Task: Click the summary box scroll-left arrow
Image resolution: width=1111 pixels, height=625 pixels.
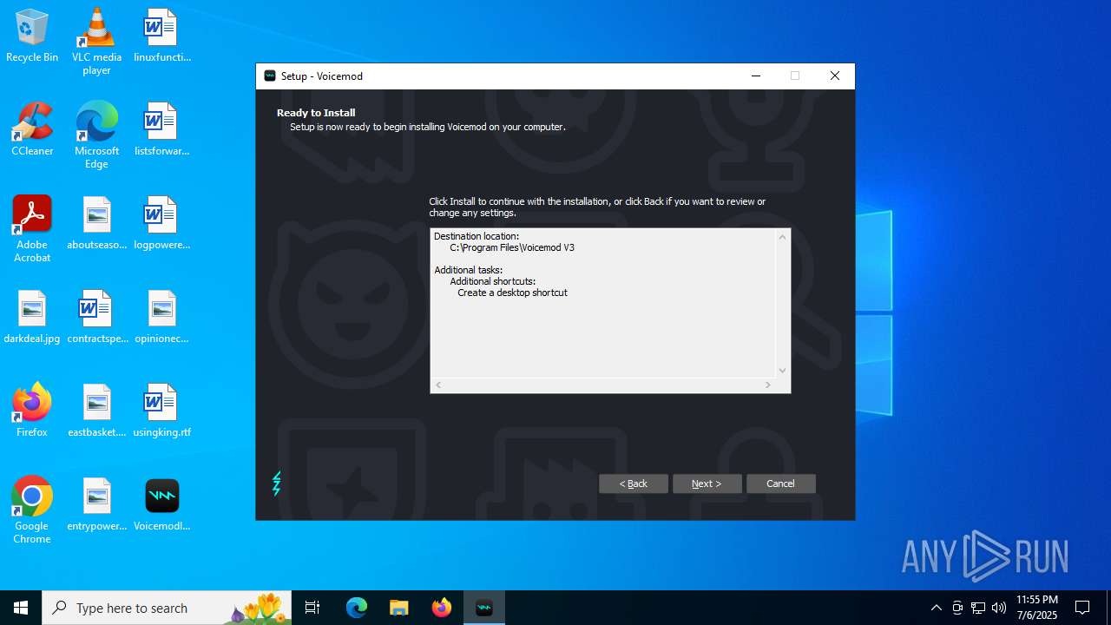Action: point(438,385)
